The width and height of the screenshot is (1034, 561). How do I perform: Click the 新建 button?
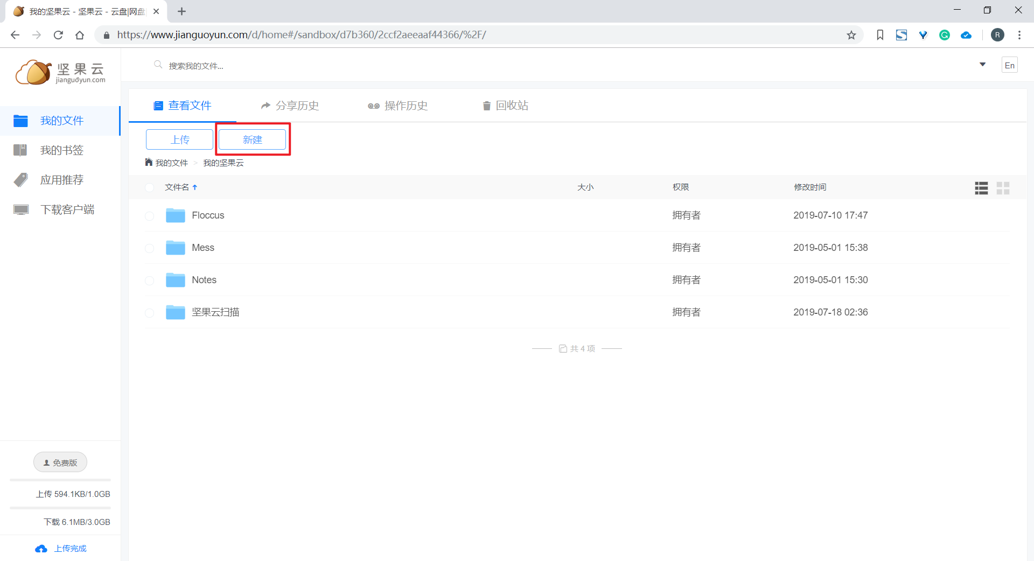click(252, 139)
